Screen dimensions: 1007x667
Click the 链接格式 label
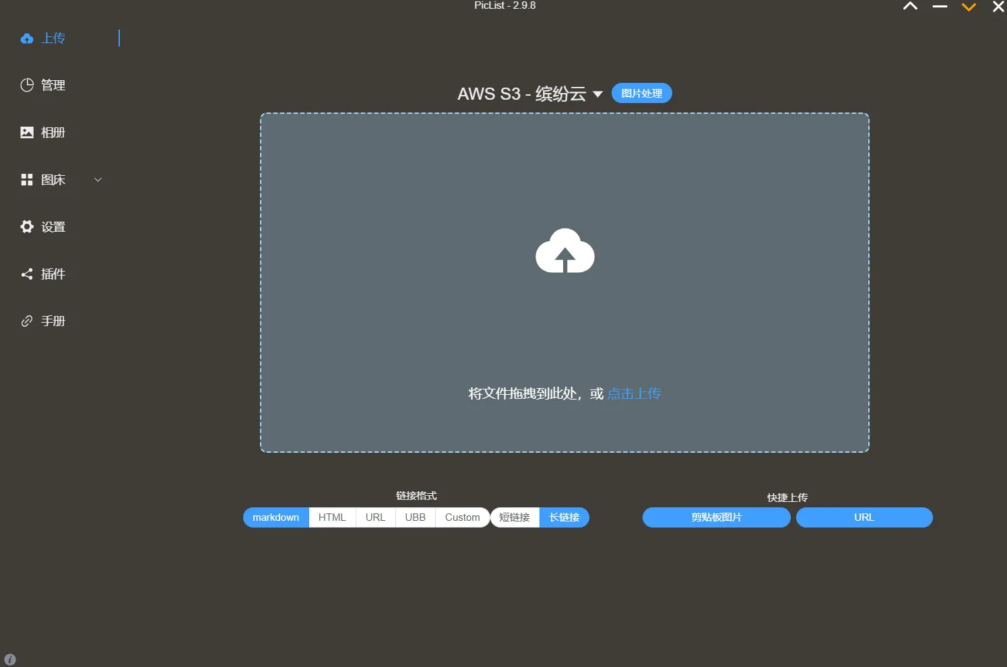click(x=416, y=496)
